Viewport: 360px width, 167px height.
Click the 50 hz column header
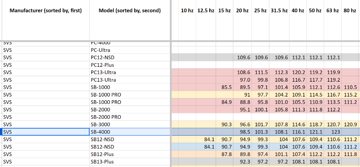[x=315, y=20]
